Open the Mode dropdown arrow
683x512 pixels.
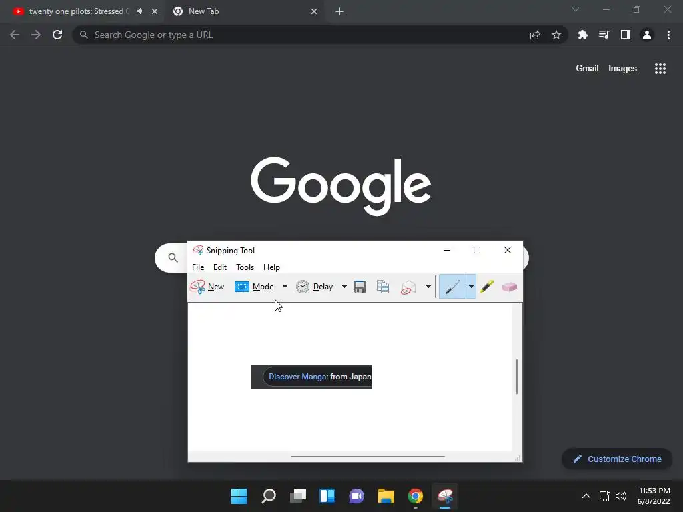(x=285, y=287)
